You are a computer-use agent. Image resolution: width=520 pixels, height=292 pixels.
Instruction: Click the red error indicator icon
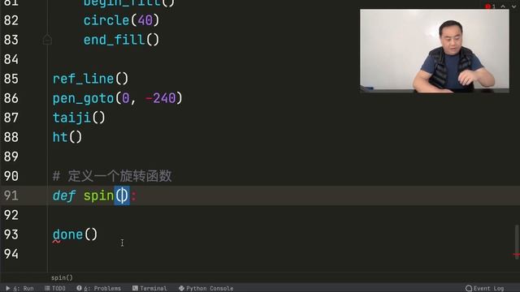(487, 6)
